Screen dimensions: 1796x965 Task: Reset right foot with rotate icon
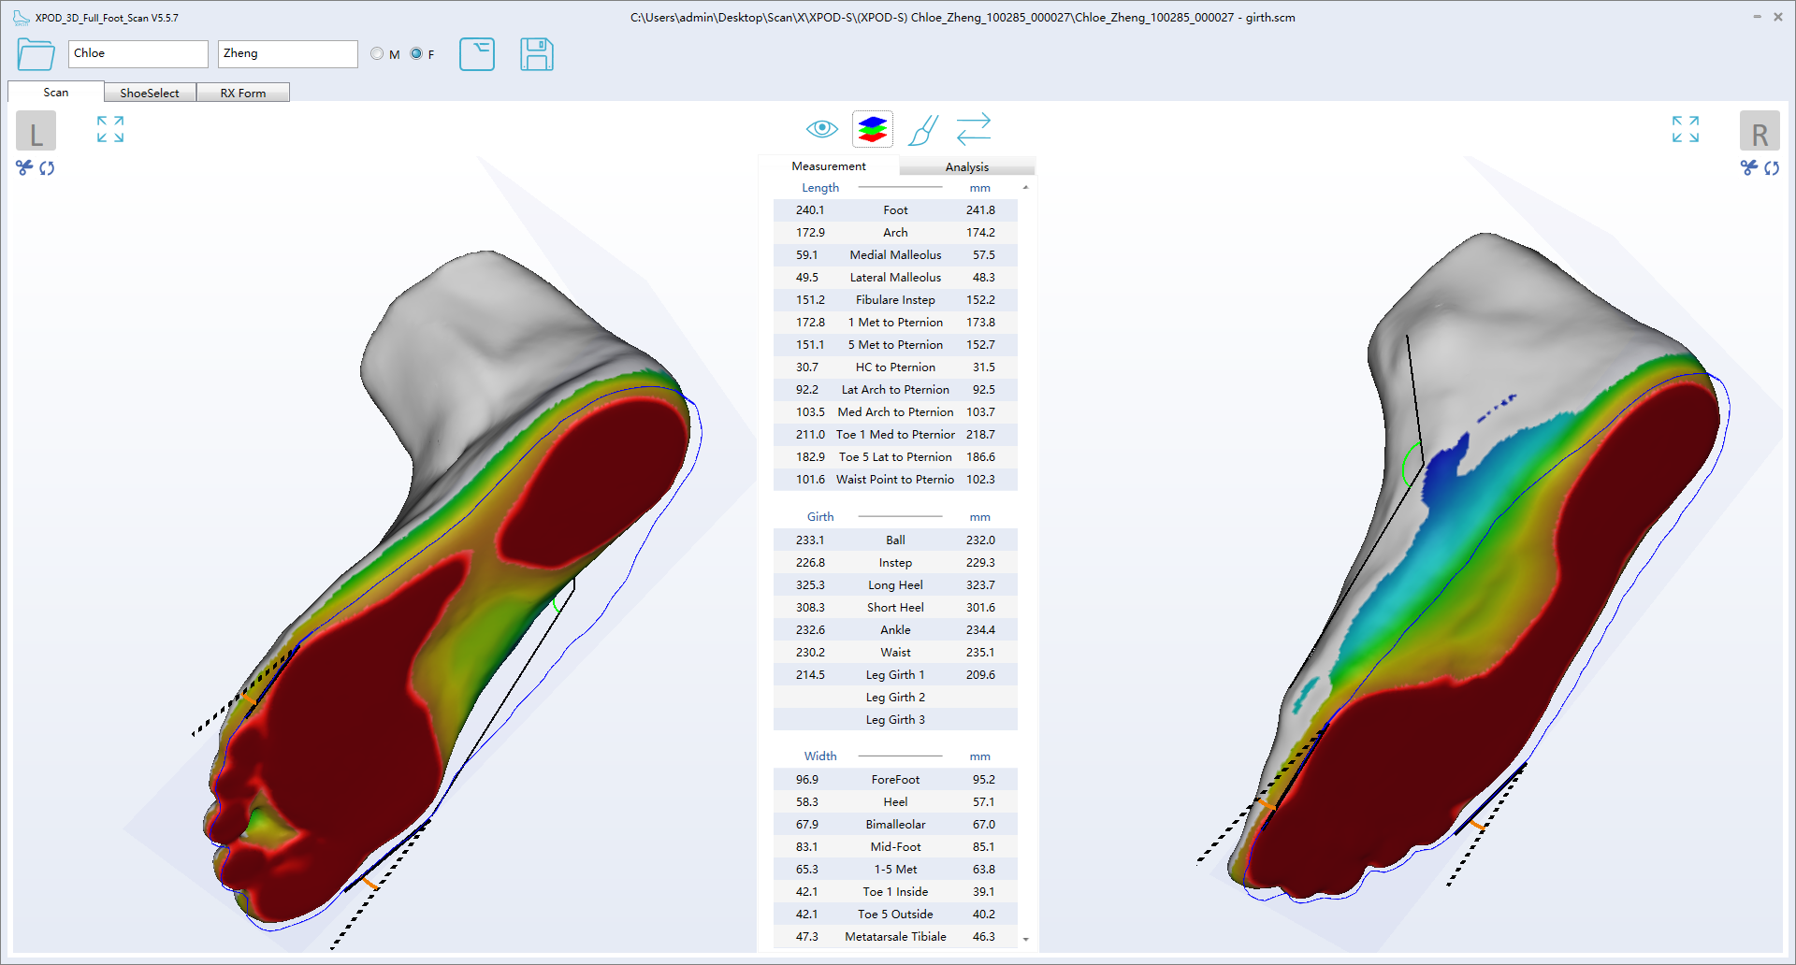[x=1772, y=168]
